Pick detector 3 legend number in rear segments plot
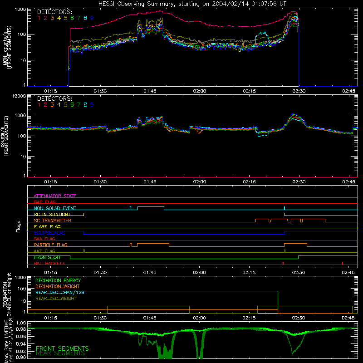Image resolution: width=363 pixels, height=363 pixels. tap(52, 105)
